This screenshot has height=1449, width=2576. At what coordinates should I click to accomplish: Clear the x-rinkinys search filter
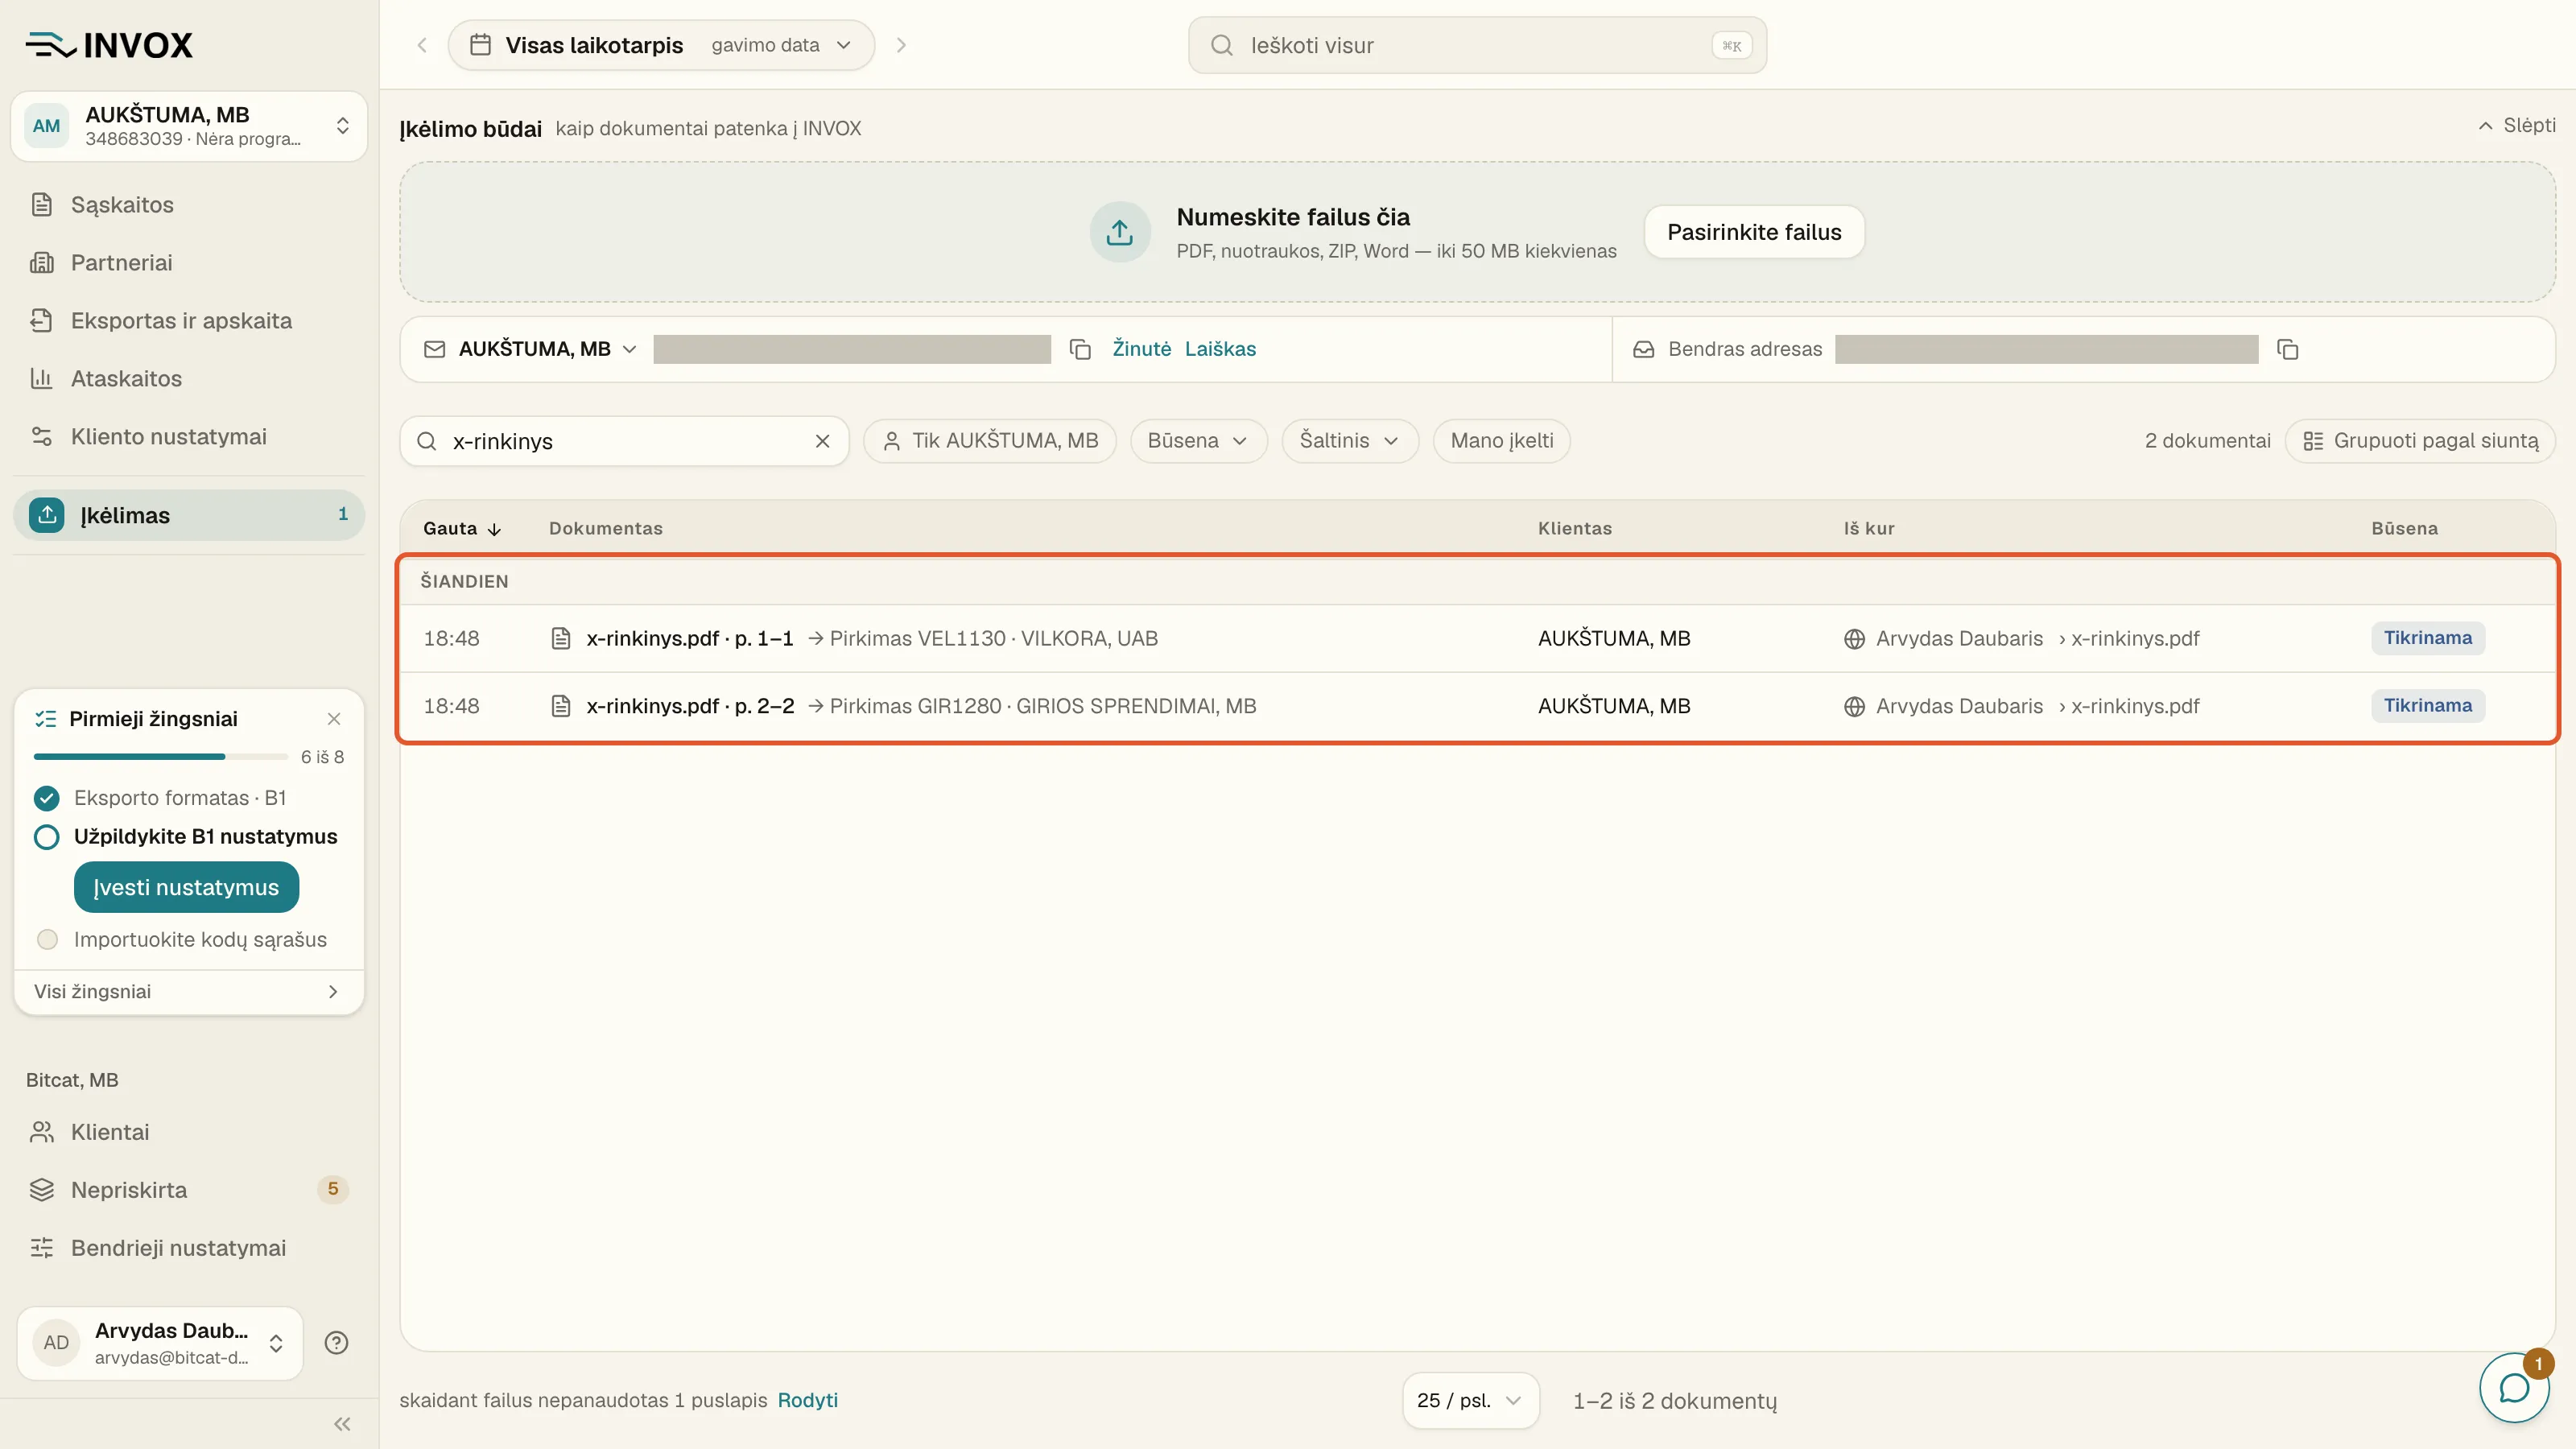pyautogui.click(x=822, y=441)
